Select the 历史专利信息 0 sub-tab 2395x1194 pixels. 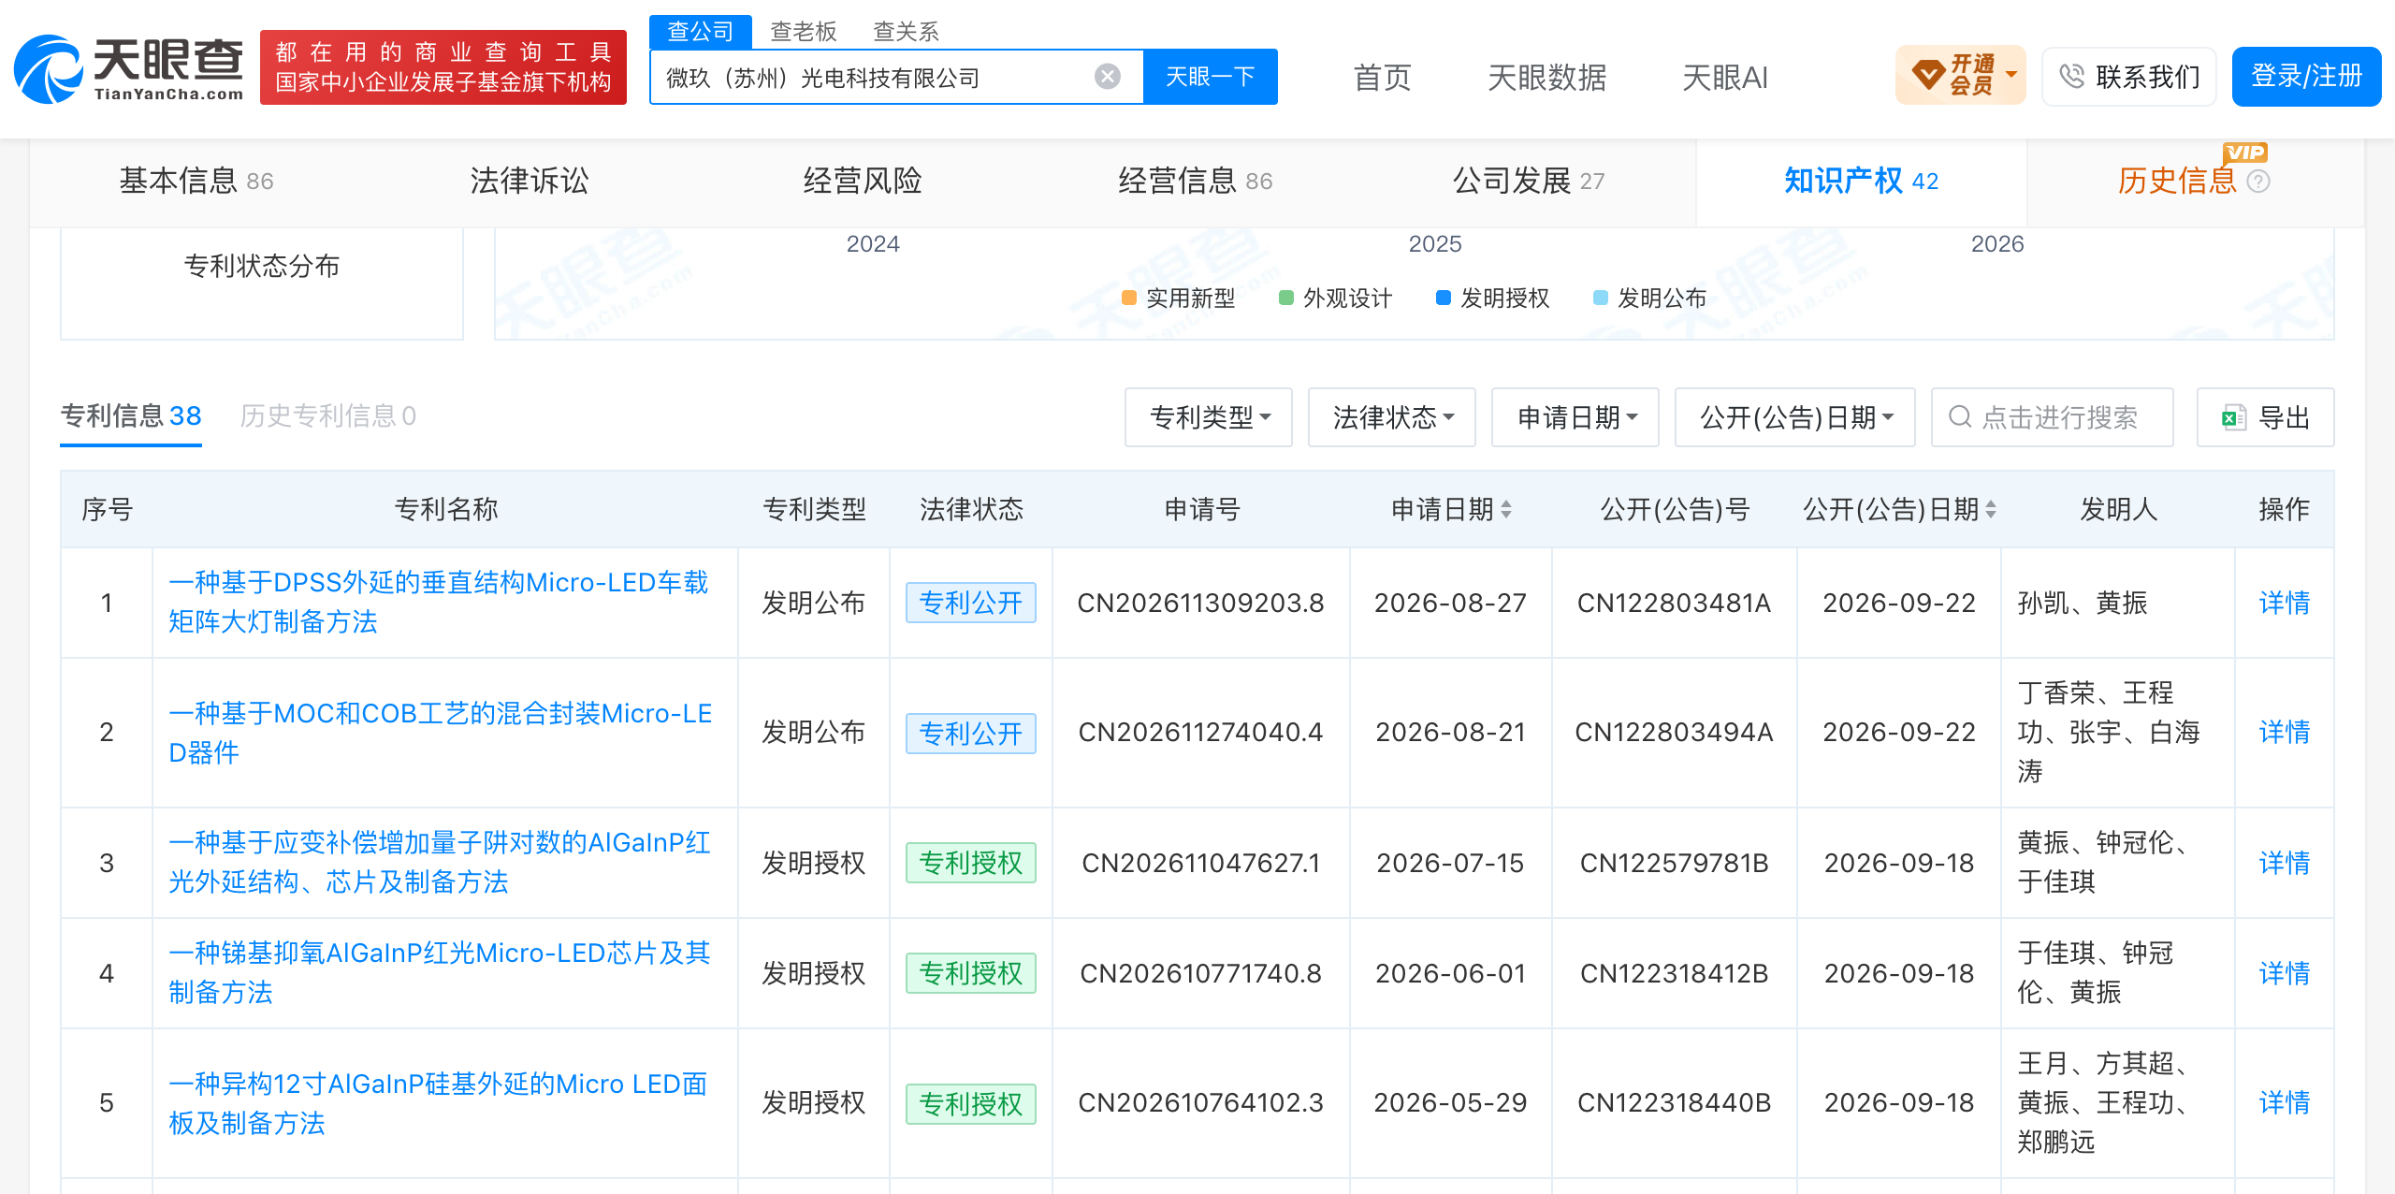328,415
